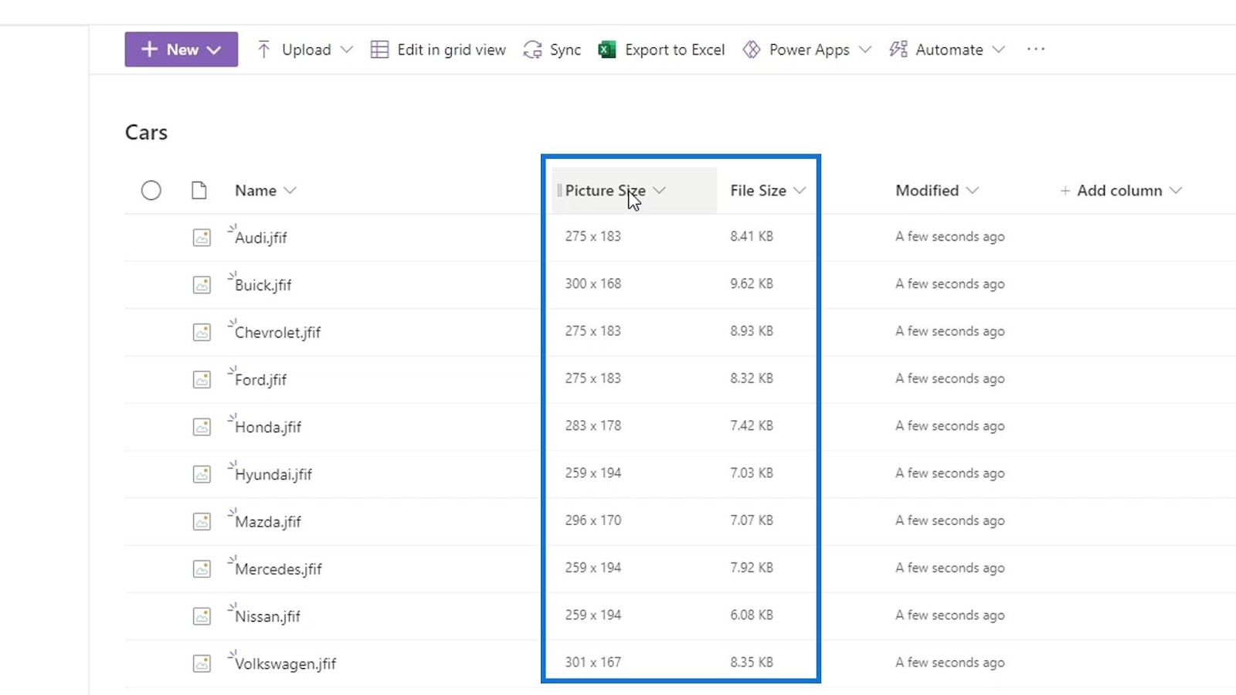Click the Edit in grid view icon

click(379, 49)
